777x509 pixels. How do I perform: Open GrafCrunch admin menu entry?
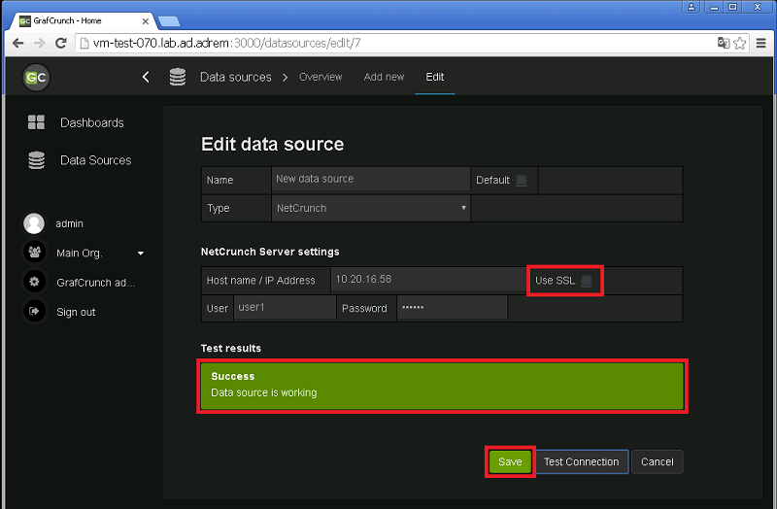click(x=95, y=283)
